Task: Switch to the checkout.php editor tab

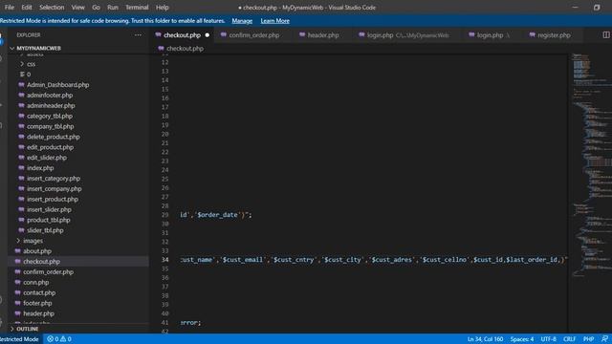Action: tap(182, 35)
